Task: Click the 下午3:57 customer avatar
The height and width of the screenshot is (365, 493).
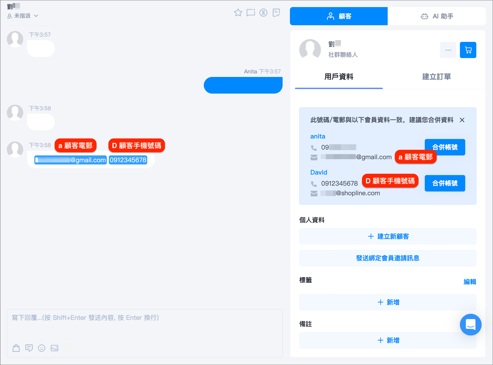Action: [15, 39]
